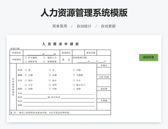Screen dimensions: 168x129
Task: Check the 储备人力 checkbox
Action: tap(44, 58)
